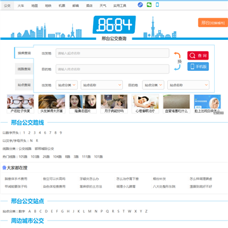Screen dimensions: 228x228
Task: Open the eyeglasses ad thumbnail
Action: click(x=20, y=104)
